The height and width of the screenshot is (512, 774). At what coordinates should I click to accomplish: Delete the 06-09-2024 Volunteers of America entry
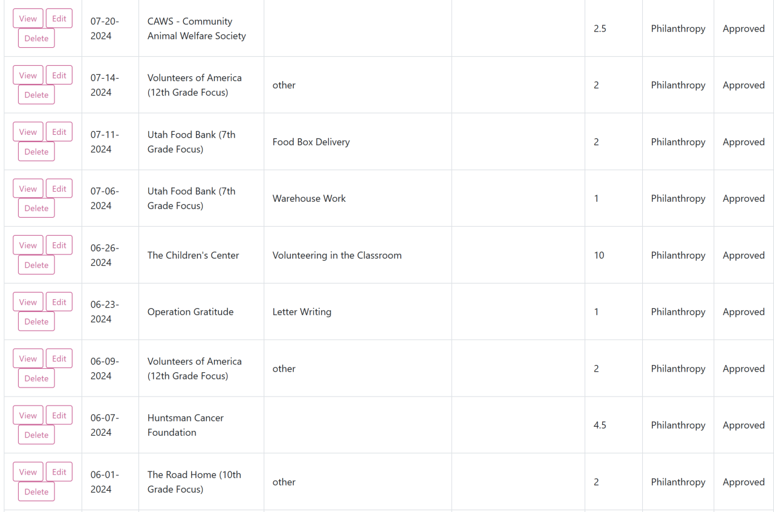(36, 378)
